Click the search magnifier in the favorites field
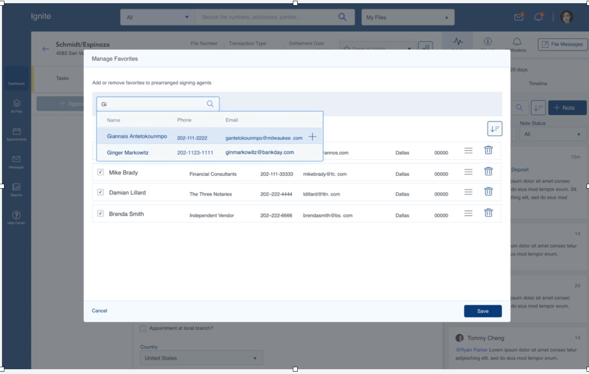Image resolution: width=589 pixels, height=374 pixels. (x=210, y=104)
